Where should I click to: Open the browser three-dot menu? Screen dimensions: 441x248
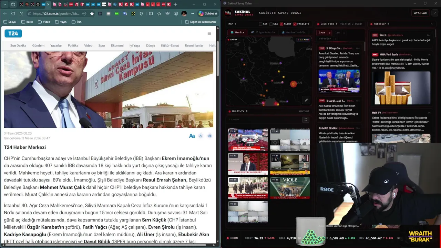[192, 13]
